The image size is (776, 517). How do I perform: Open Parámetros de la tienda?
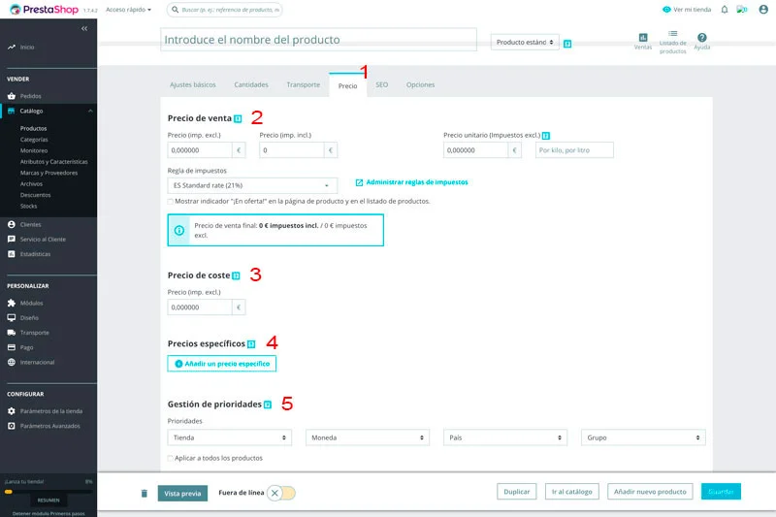(51, 411)
